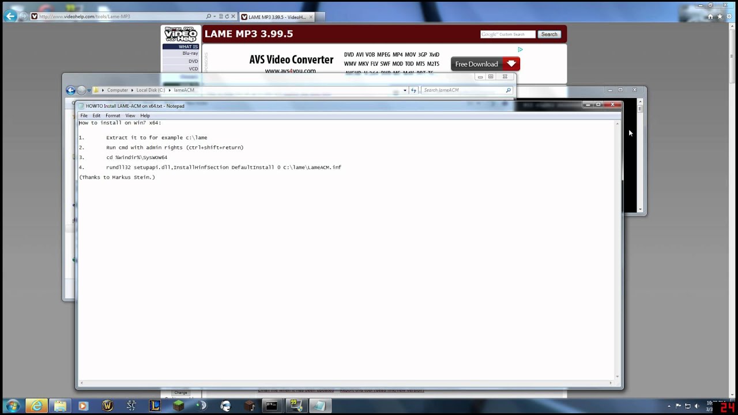Open the Edit menu in Notepad
This screenshot has height=415, width=738.
[96, 115]
